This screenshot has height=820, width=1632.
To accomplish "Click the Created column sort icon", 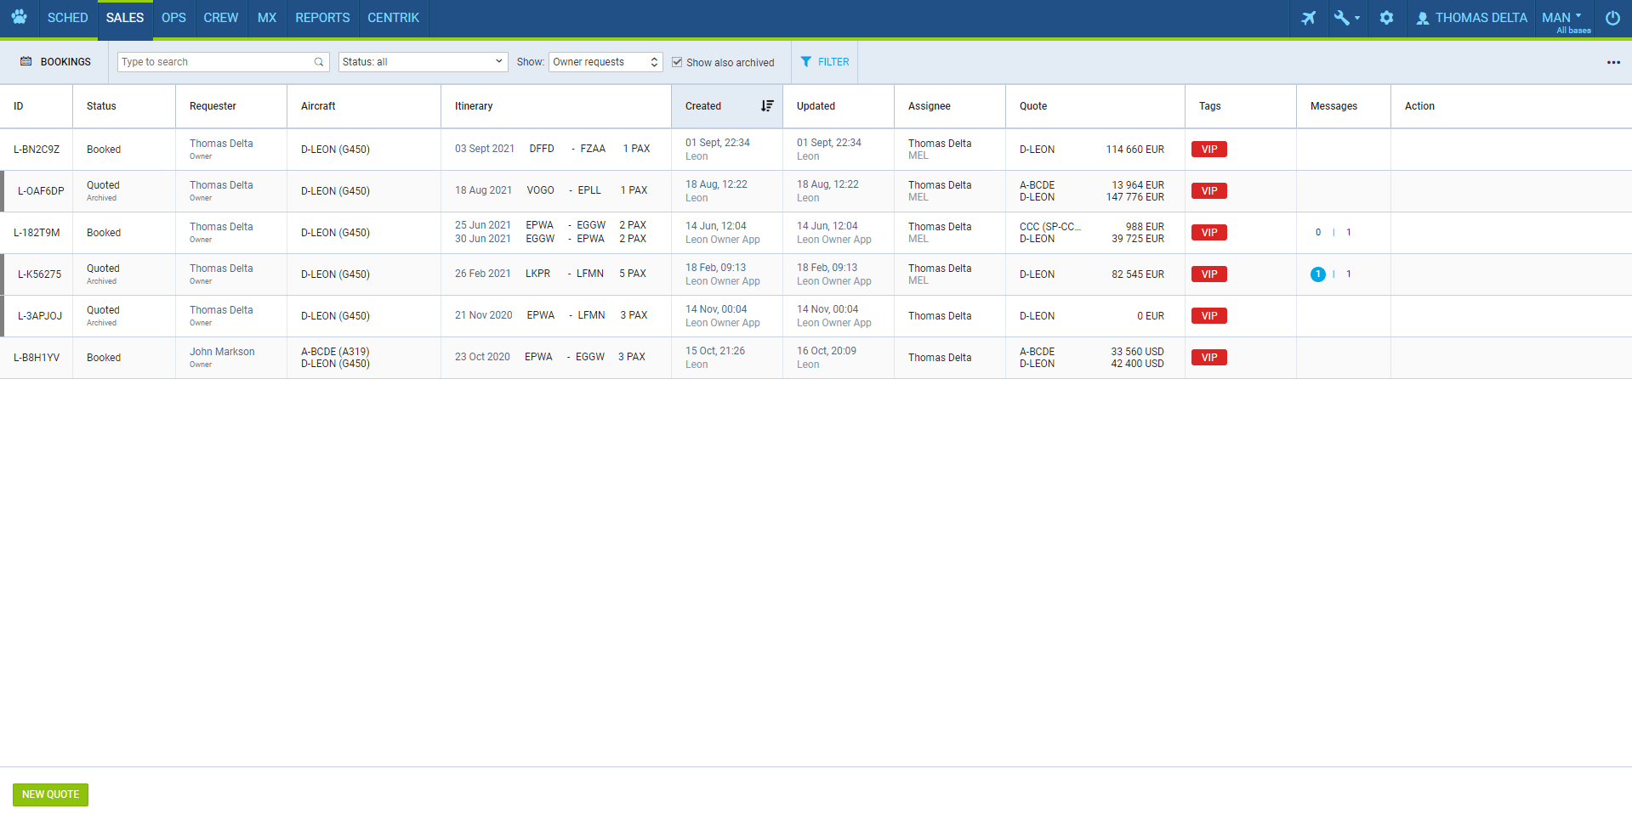I will coord(767,106).
